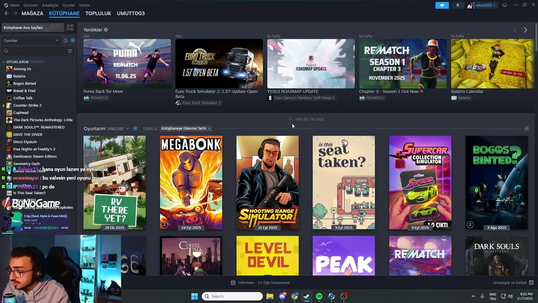Select DAVE THE DIVER in game list

[27, 135]
